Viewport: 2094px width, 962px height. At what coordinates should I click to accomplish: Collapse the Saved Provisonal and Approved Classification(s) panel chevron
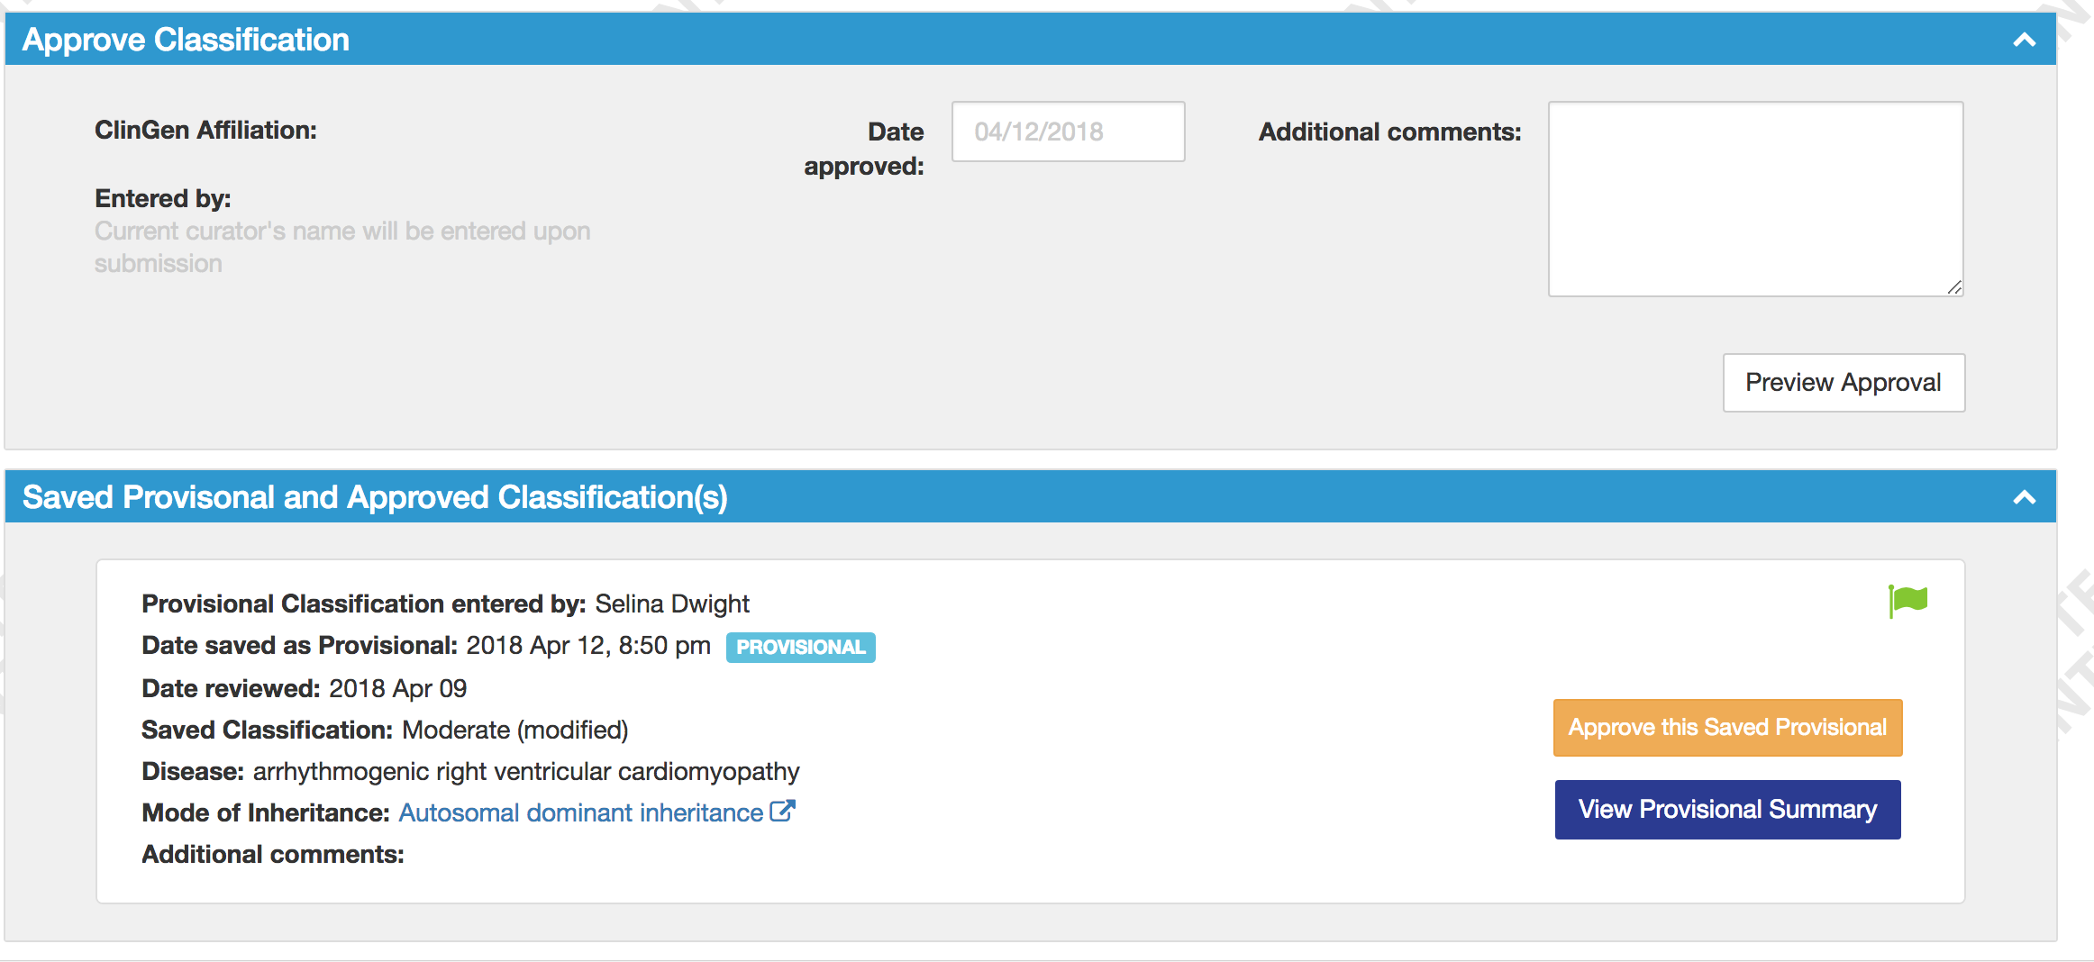tap(2024, 496)
